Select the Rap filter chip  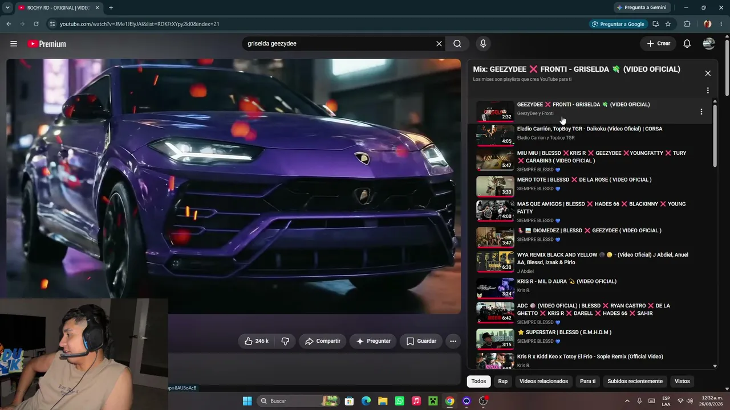point(502,382)
